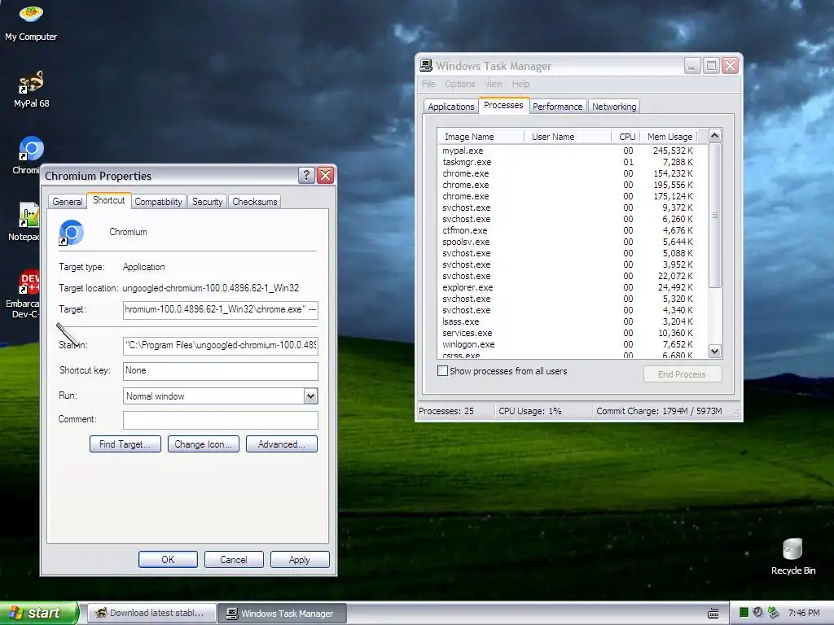The width and height of the screenshot is (834, 625).
Task: Sort processes by Mem Usage column
Action: tap(669, 137)
